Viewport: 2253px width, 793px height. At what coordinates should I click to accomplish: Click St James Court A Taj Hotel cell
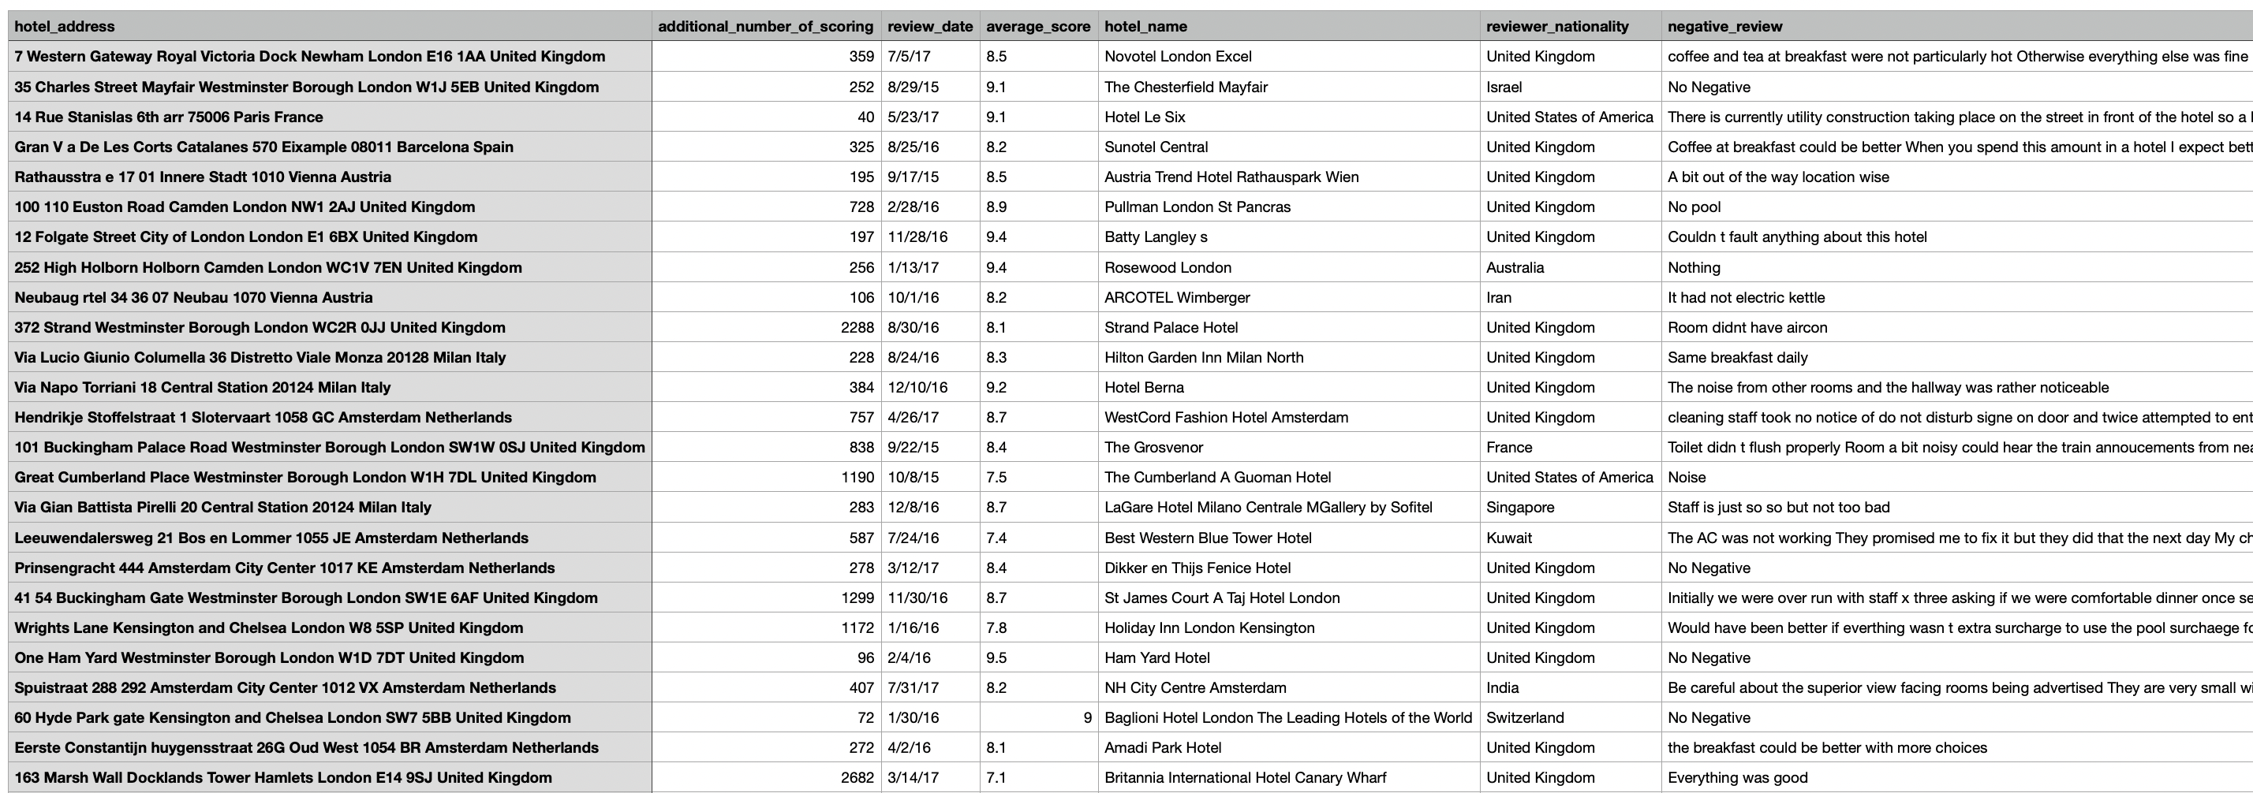pyautogui.click(x=1289, y=598)
